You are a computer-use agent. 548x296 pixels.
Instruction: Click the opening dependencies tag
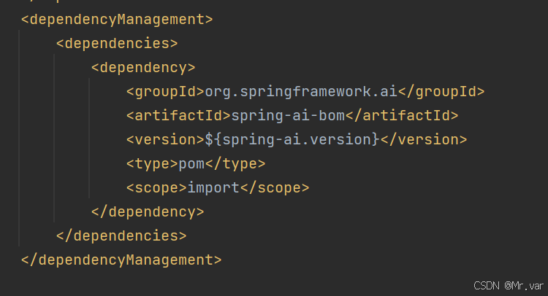(x=117, y=44)
